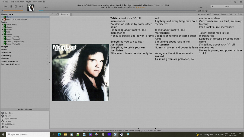Screen dimensions: 244x137
Task: Open the View menu
Action: tap(22, 2)
